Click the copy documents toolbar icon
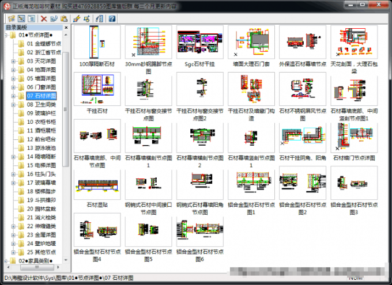This screenshot has width=392, height=285. pyautogui.click(x=54, y=18)
